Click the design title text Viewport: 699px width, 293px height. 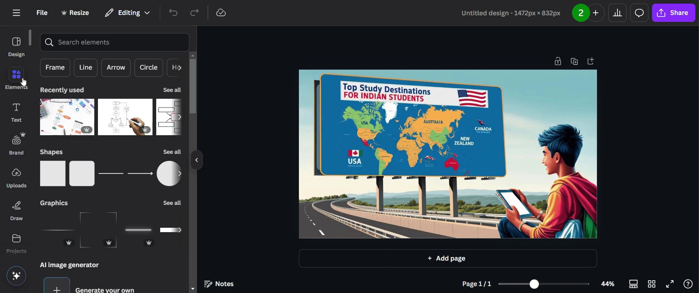510,13
